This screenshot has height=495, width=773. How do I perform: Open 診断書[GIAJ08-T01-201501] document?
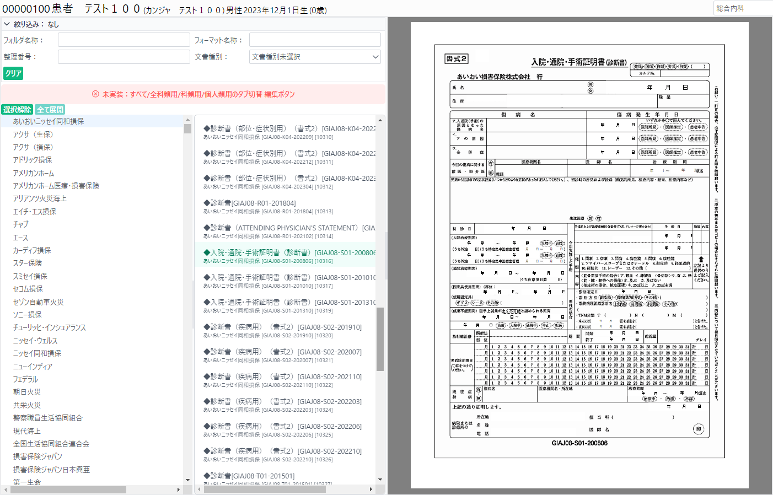pyautogui.click(x=286, y=478)
